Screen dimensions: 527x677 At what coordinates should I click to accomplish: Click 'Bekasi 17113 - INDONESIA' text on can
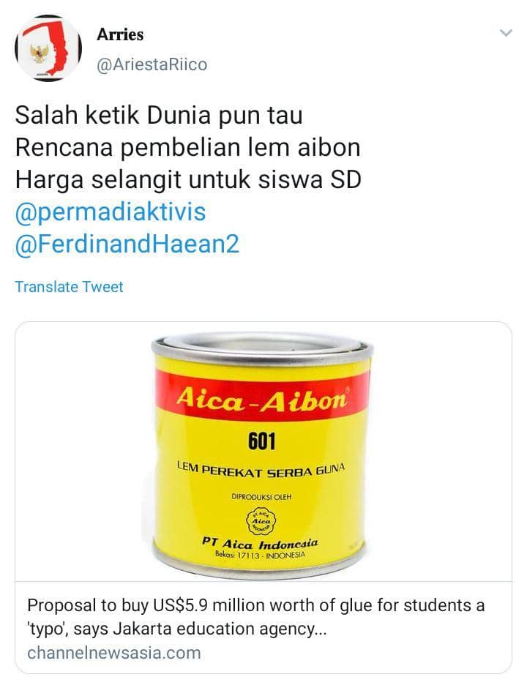click(260, 555)
